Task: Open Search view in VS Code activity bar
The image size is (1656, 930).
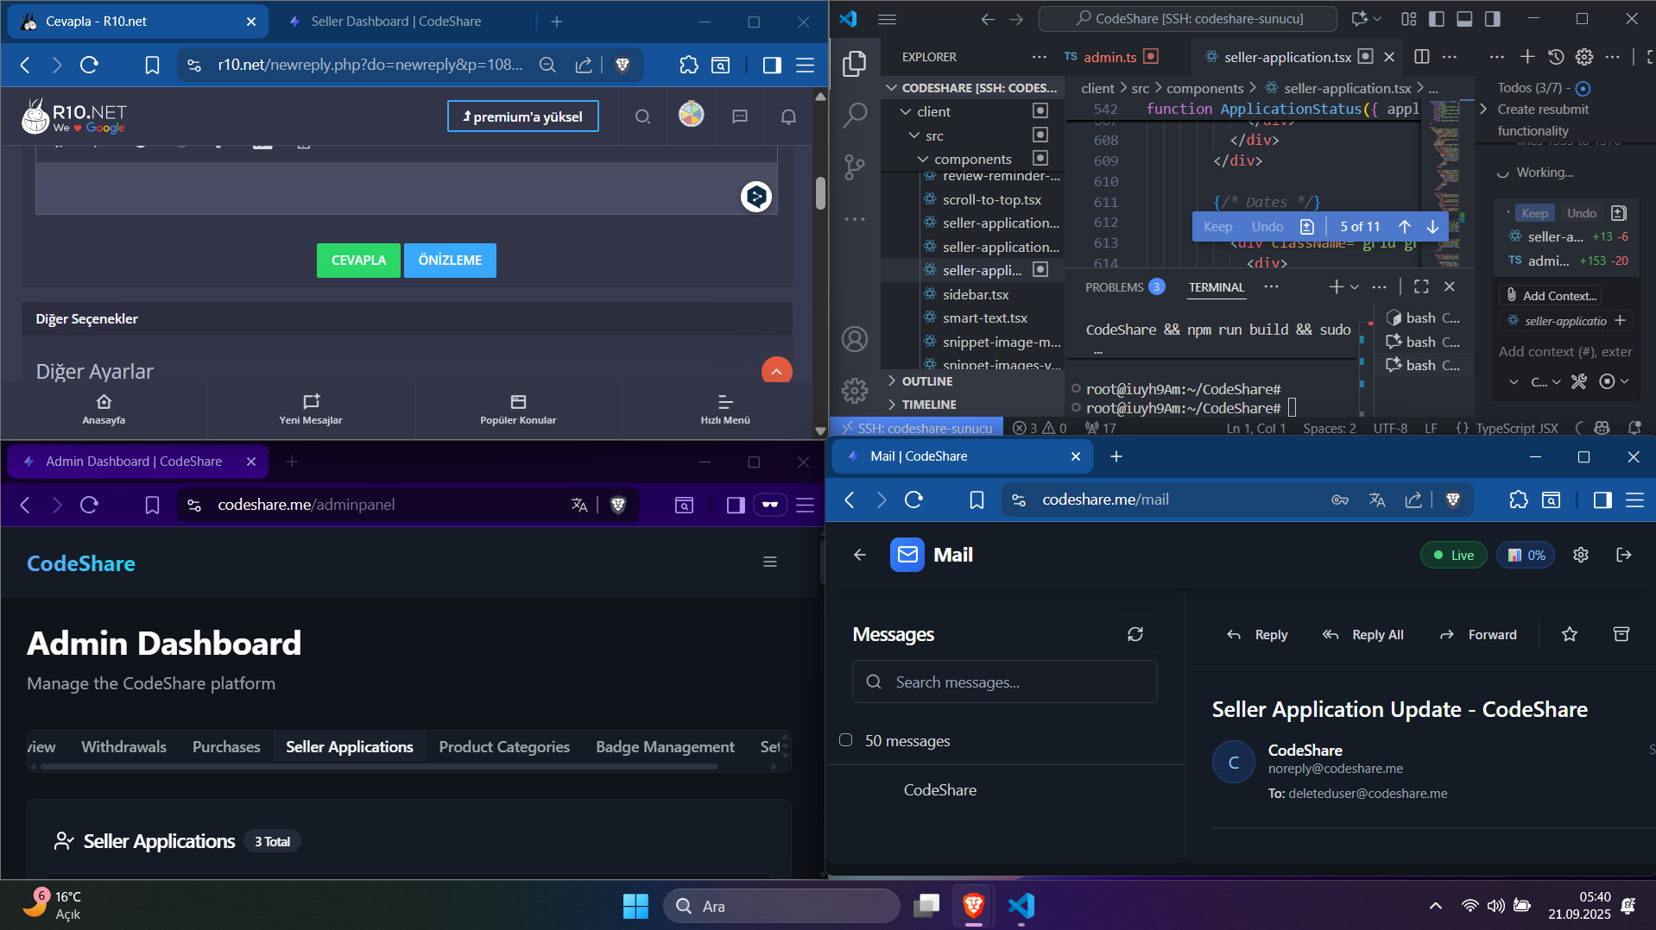Action: click(x=855, y=115)
